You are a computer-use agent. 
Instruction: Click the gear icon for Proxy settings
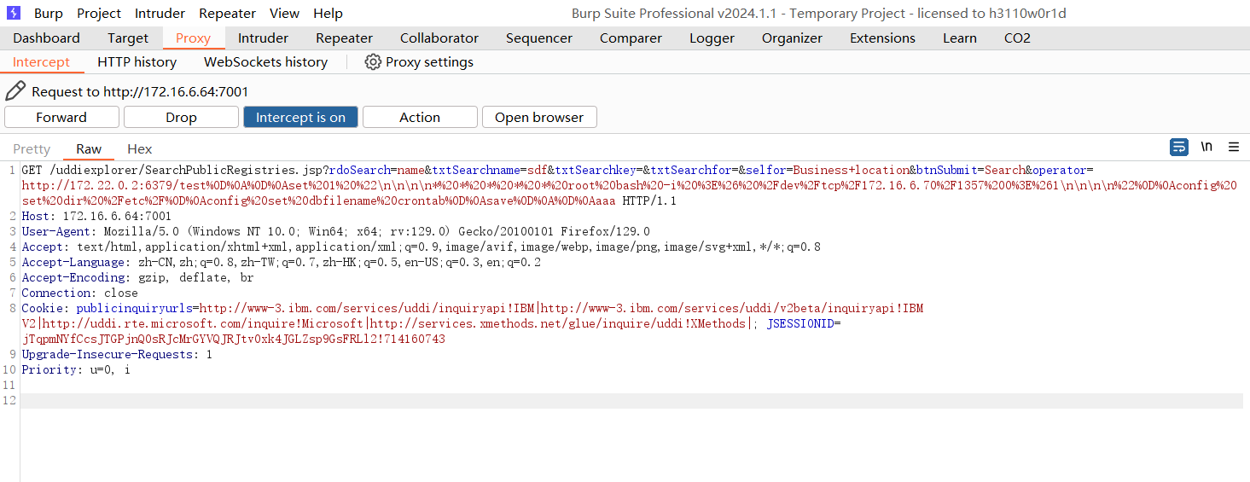pos(373,62)
